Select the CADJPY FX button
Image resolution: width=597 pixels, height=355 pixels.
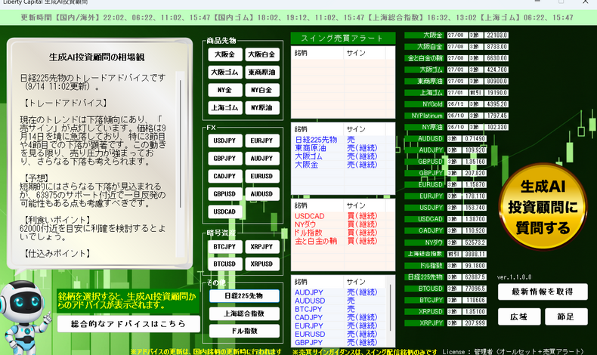click(x=224, y=176)
